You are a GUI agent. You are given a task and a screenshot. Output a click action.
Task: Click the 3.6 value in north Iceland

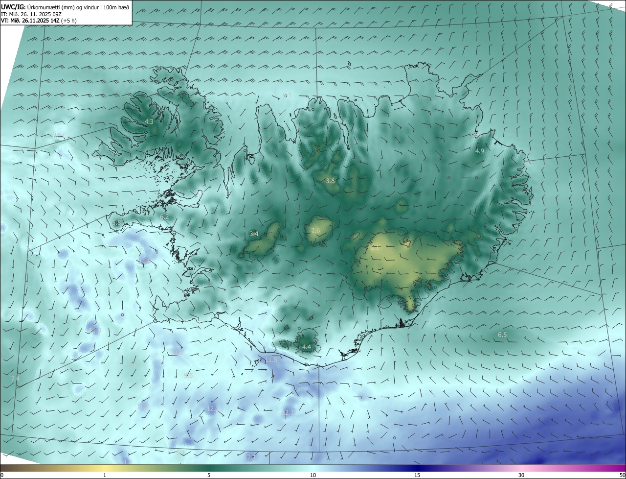point(330,181)
